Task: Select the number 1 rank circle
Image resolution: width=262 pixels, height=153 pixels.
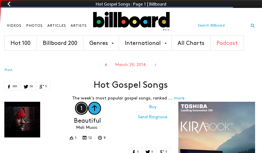Action: 81,108
